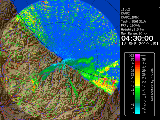Click the magenta >38 dBZ legend swatch
Viewport: 160px width, 120px height.
[137, 55]
